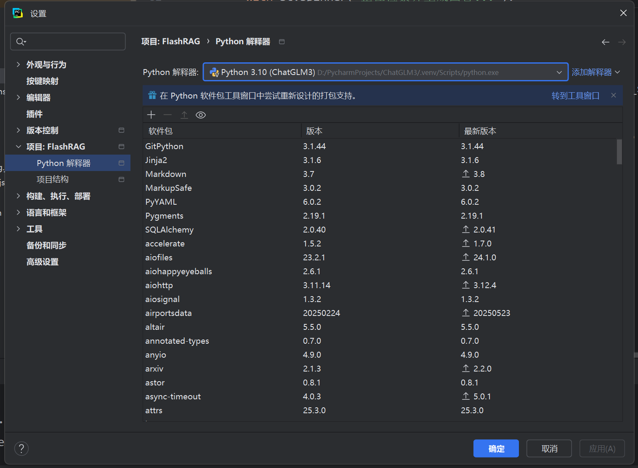
Task: Click the install package plus icon
Action: pos(151,115)
